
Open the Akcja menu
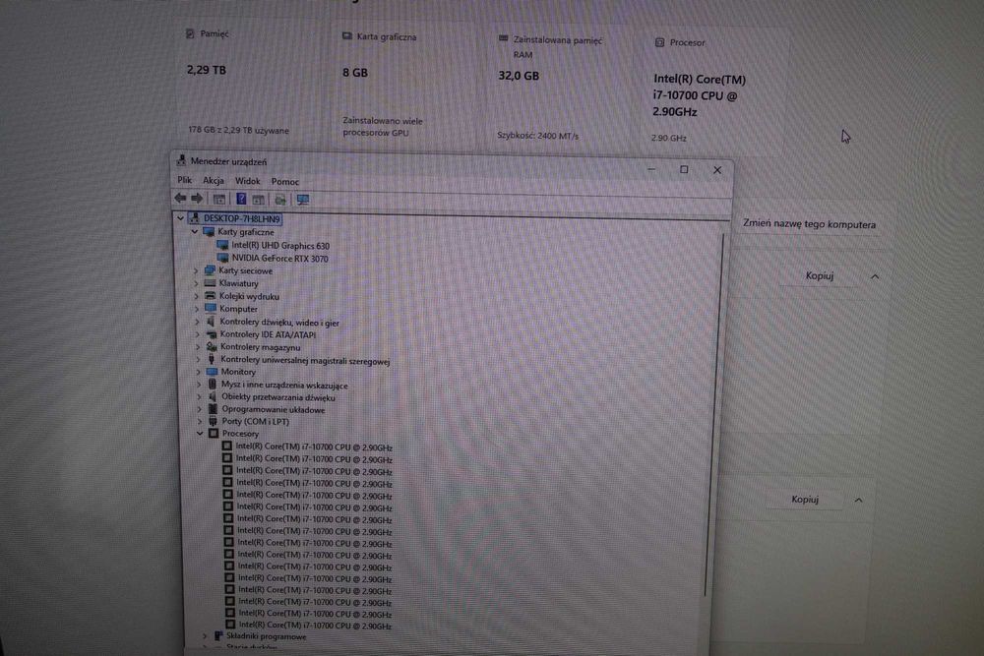pos(214,180)
